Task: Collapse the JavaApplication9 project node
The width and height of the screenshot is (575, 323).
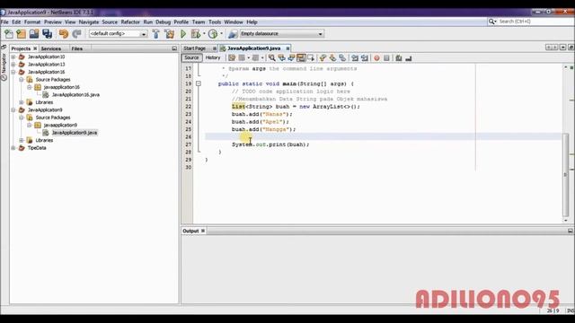Action: click(x=13, y=109)
